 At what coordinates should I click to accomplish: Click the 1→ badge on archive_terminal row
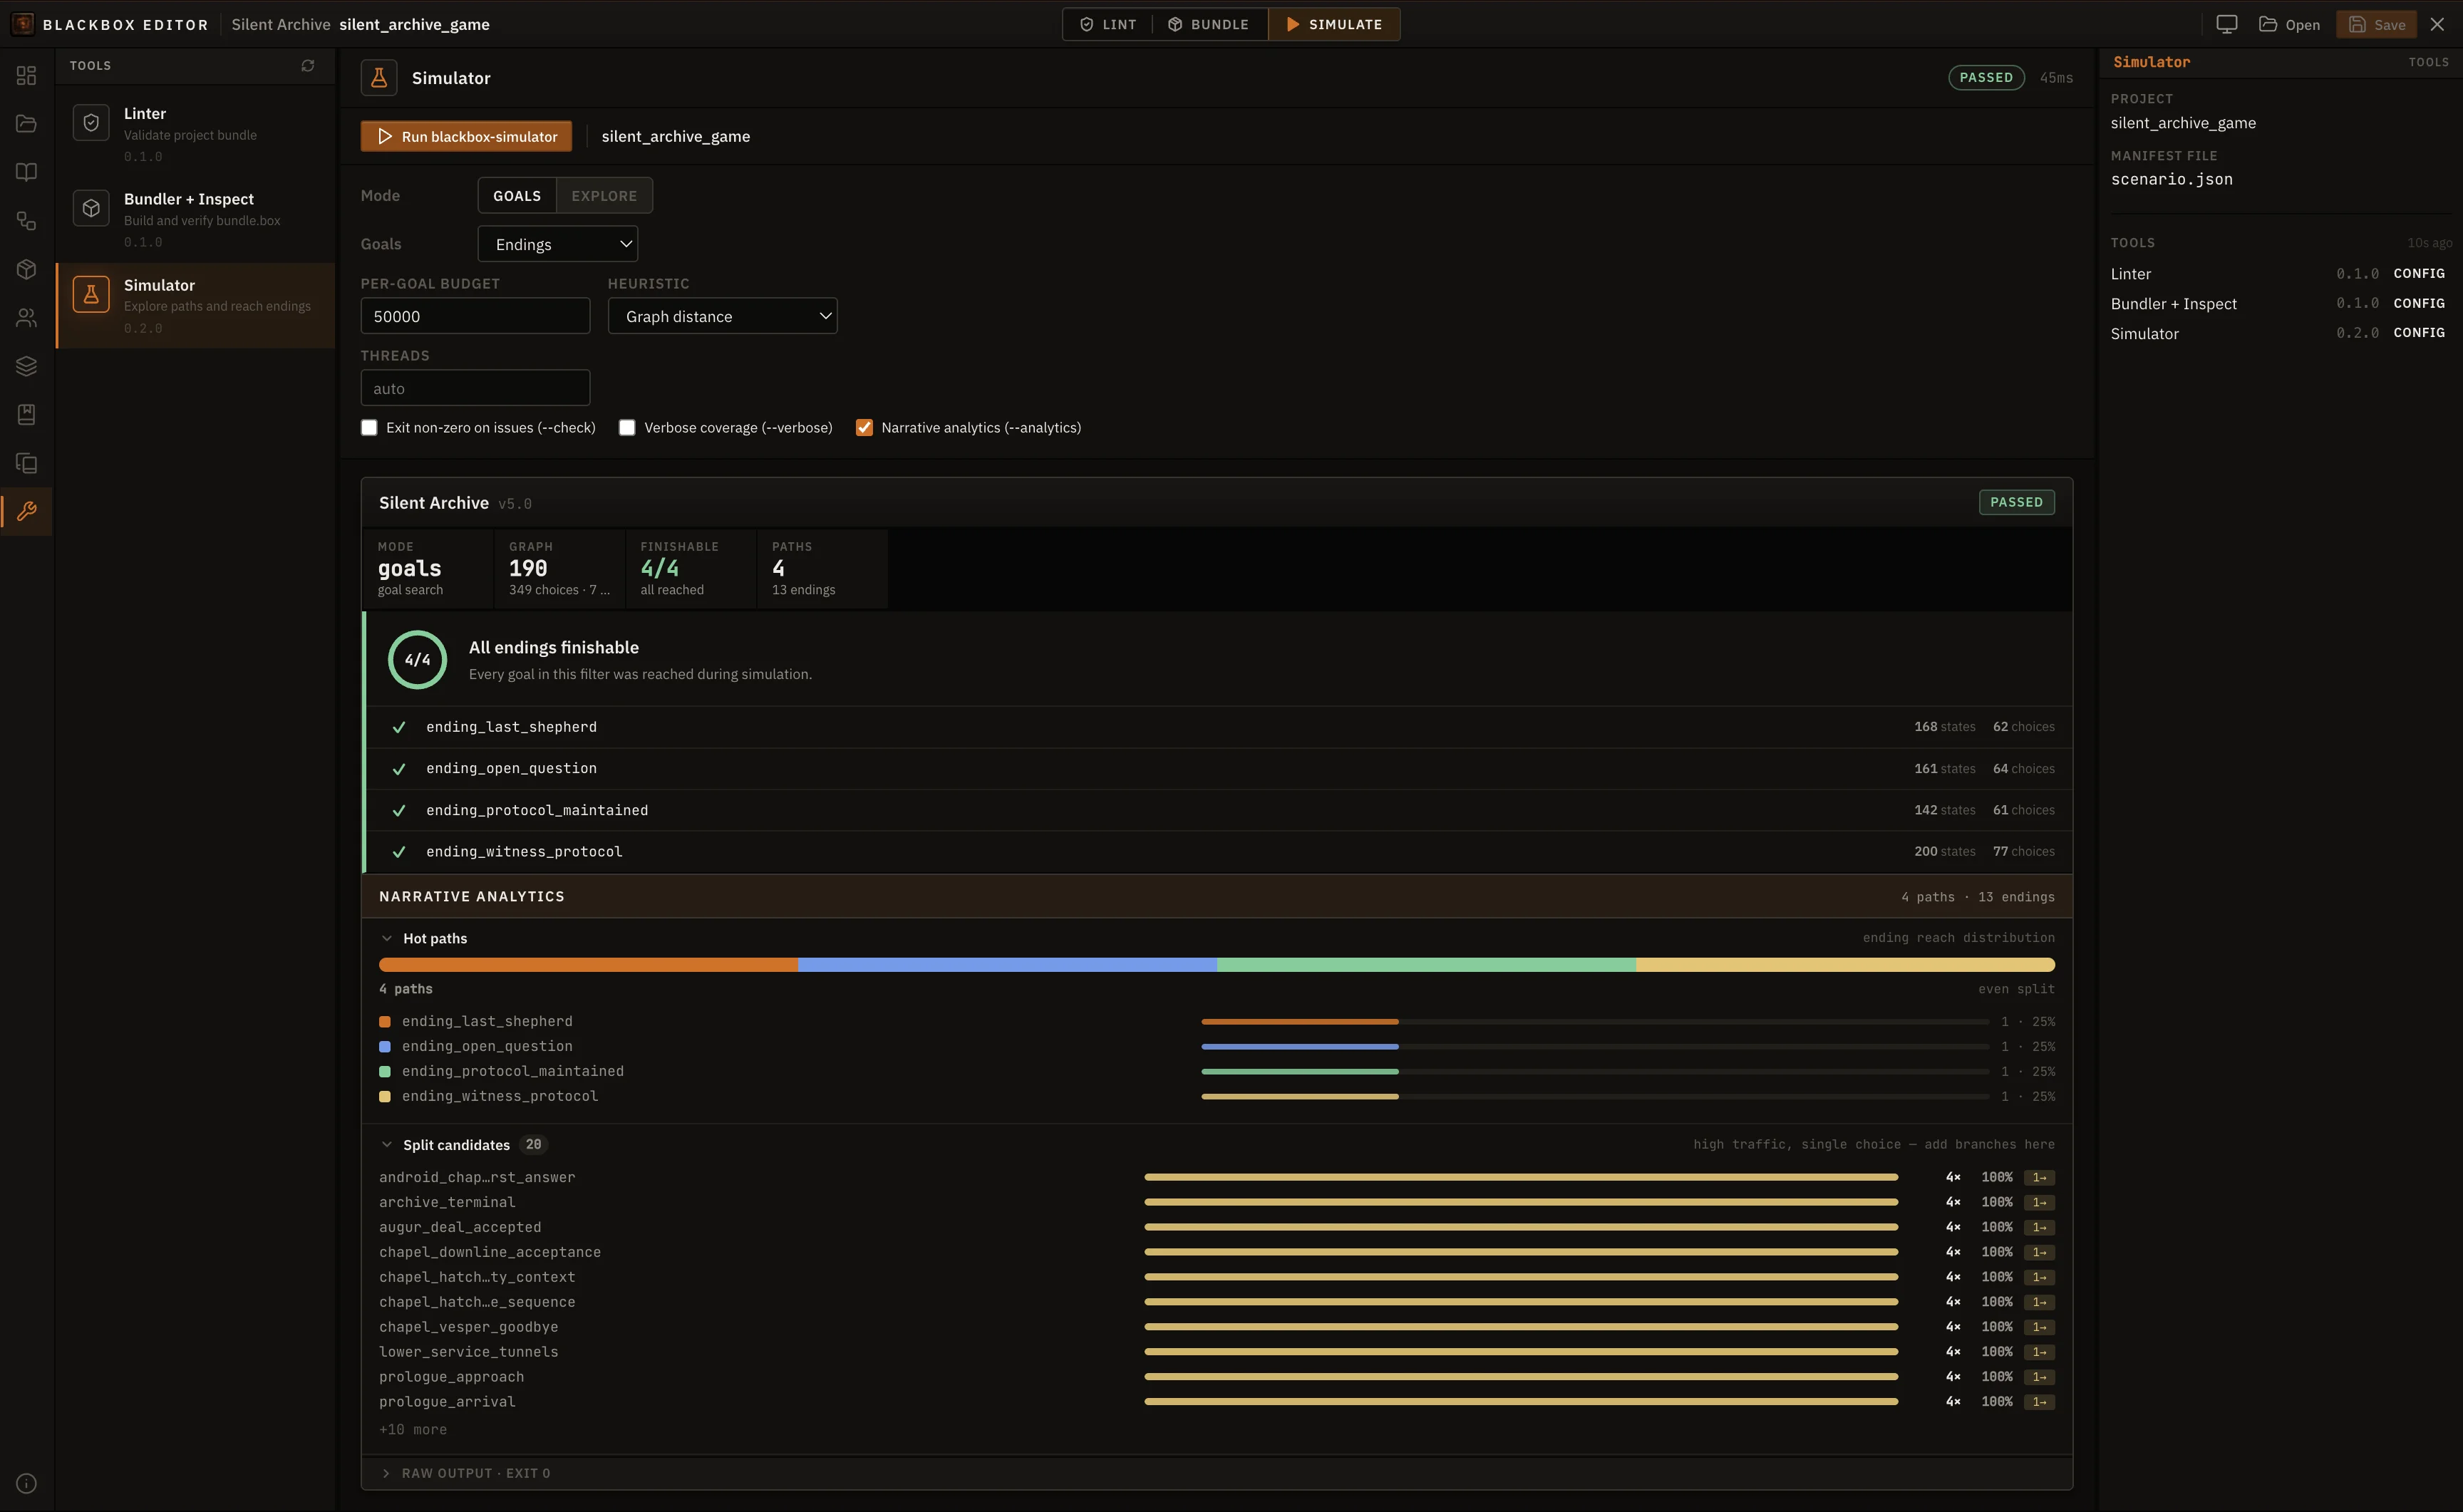(x=2039, y=1202)
